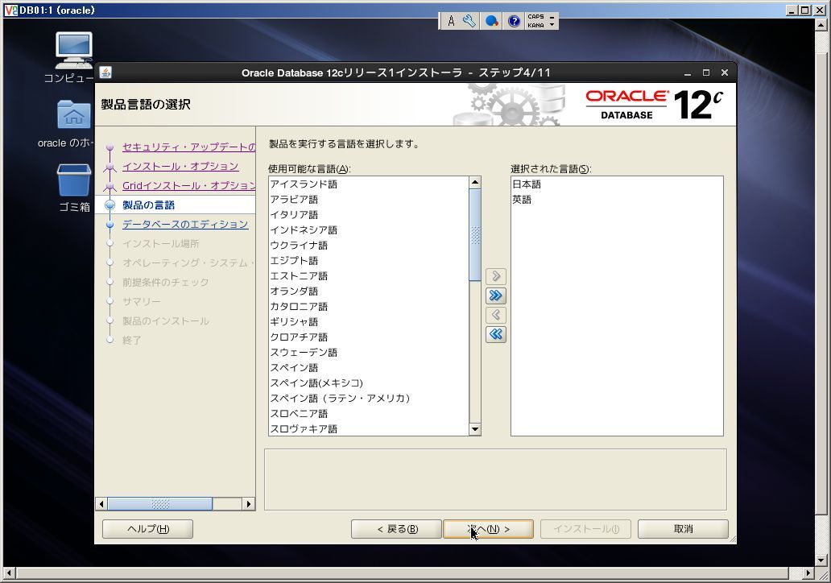Select カタロニア語 in available languages

[x=369, y=307]
